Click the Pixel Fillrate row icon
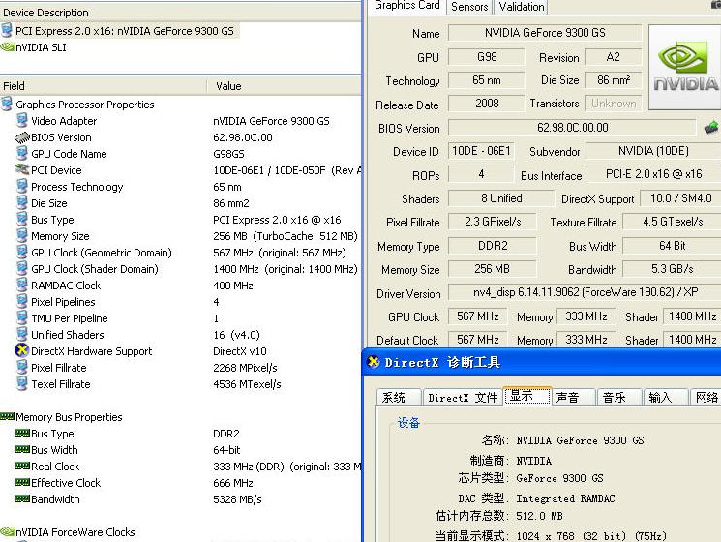This screenshot has width=721, height=542. click(21, 368)
